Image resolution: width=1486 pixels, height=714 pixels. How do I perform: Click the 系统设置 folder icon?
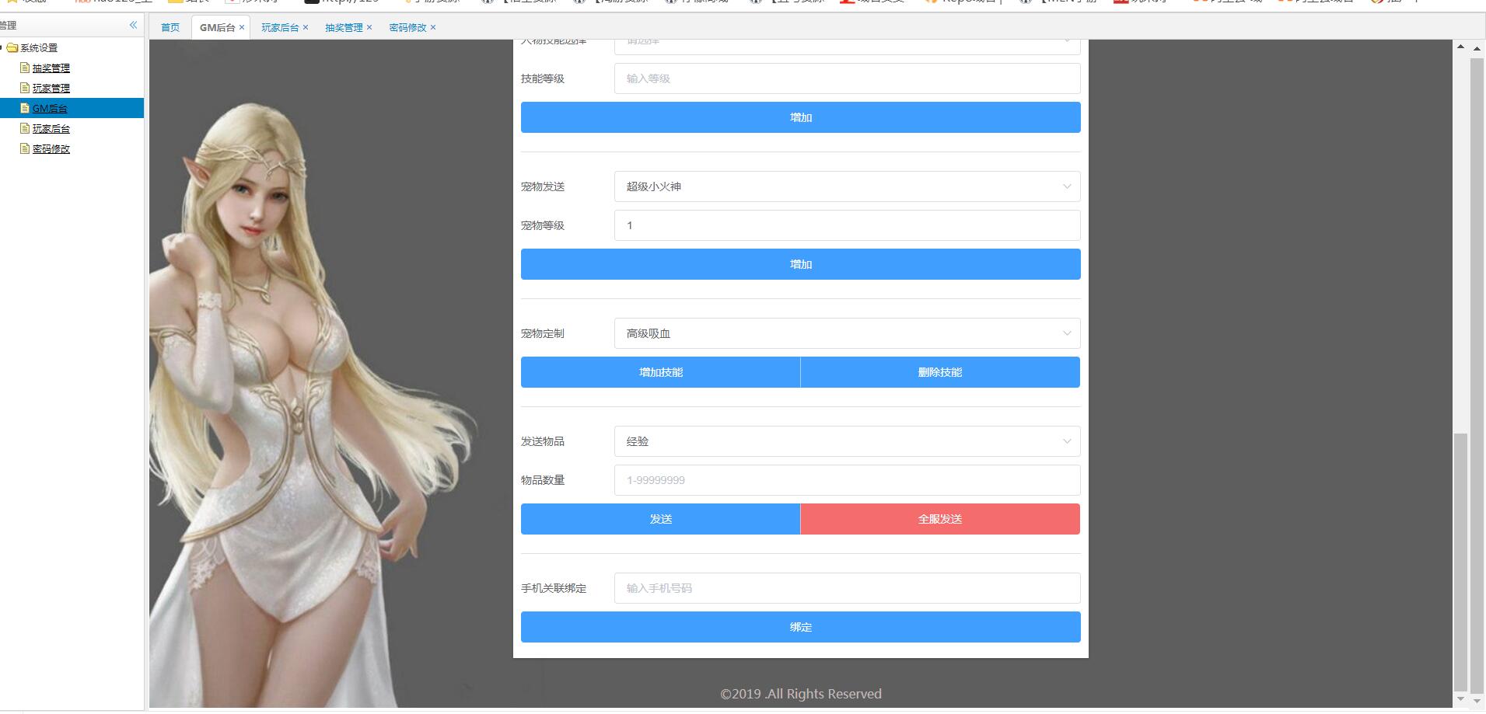pyautogui.click(x=12, y=48)
